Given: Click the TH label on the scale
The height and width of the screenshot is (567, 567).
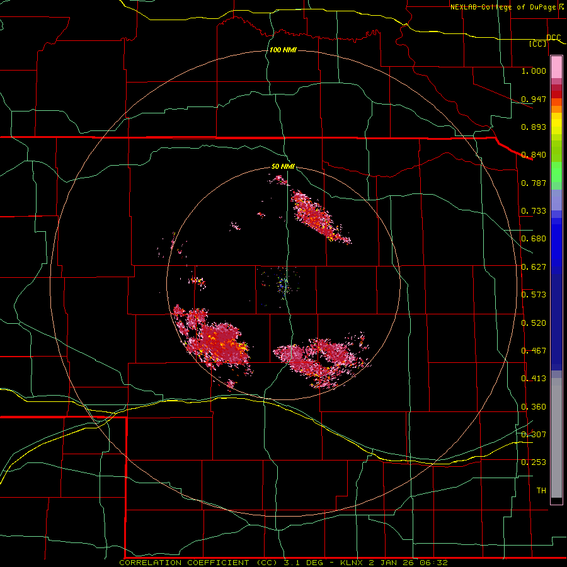Looking at the screenshot, I should click(x=541, y=491).
